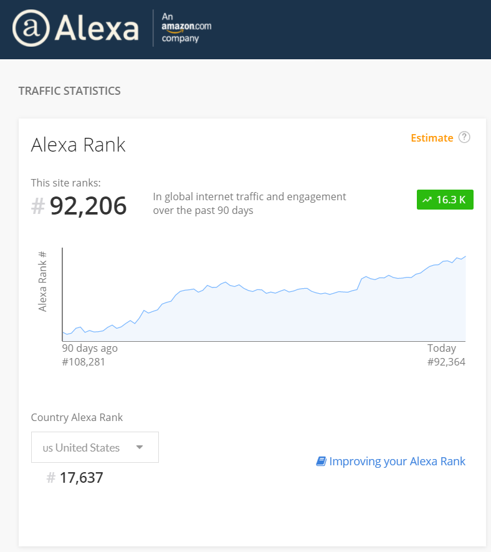Click the dropdown arrow in the country selector
This screenshot has width=491, height=552.
(140, 447)
